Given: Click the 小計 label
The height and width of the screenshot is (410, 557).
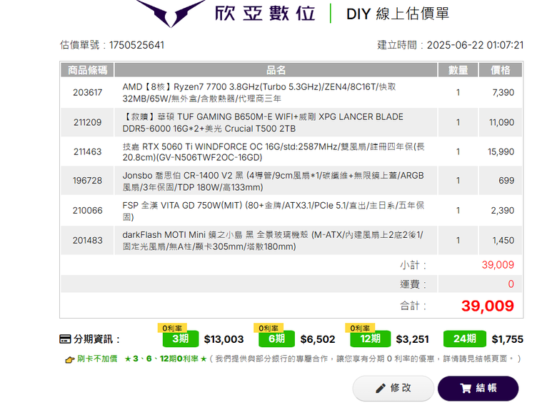Looking at the screenshot, I should point(413,265).
